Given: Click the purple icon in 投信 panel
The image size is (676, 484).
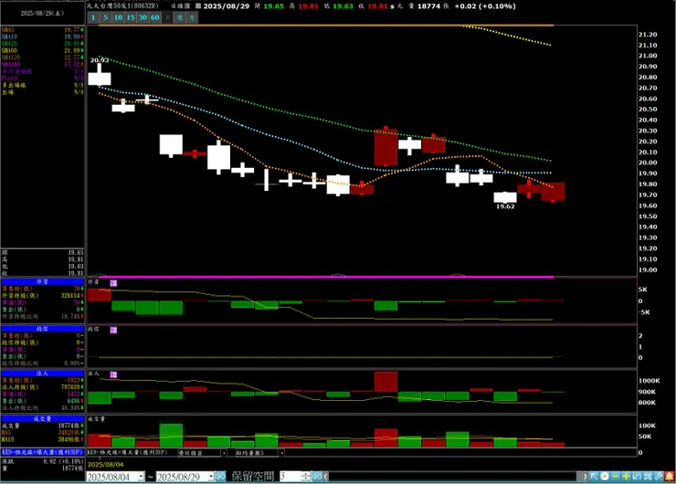Looking at the screenshot, I should point(113,330).
